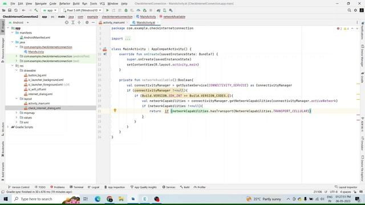Open the Build menu

[76, 4]
